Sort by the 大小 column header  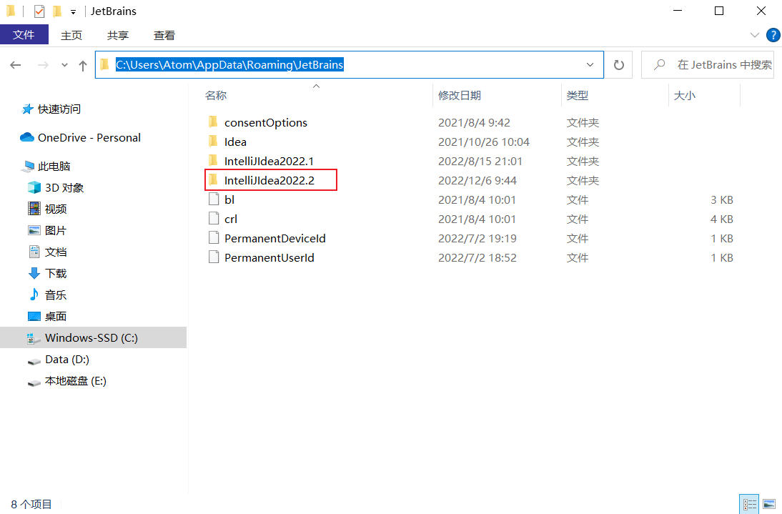(x=685, y=95)
